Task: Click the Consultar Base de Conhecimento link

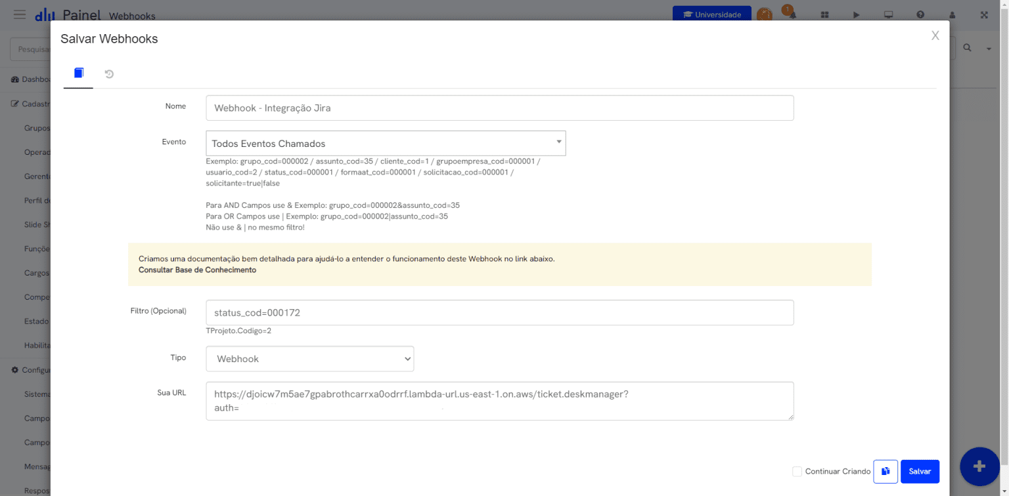Action: pos(197,270)
